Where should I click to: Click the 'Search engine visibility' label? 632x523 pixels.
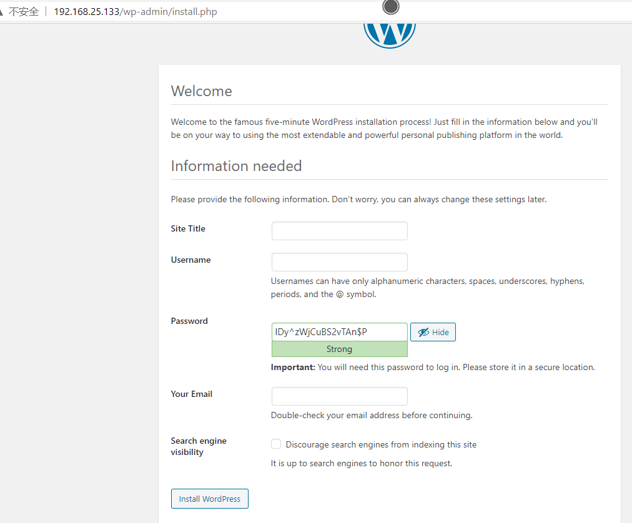click(199, 446)
